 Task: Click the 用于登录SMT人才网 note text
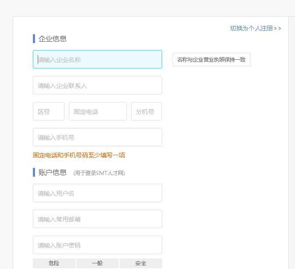tap(99, 173)
